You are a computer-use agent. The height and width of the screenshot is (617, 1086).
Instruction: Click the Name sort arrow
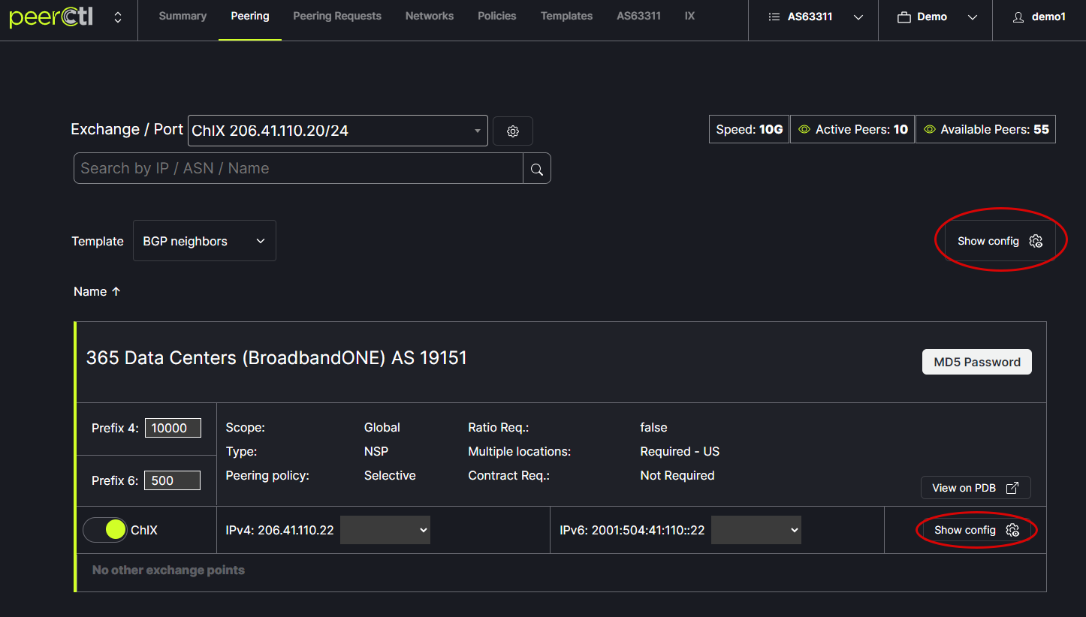click(x=116, y=291)
